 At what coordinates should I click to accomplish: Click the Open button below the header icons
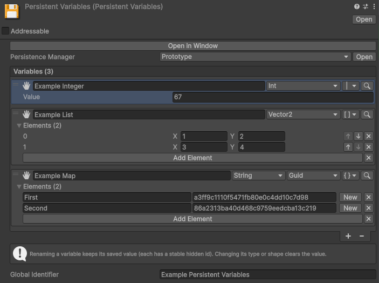364,19
